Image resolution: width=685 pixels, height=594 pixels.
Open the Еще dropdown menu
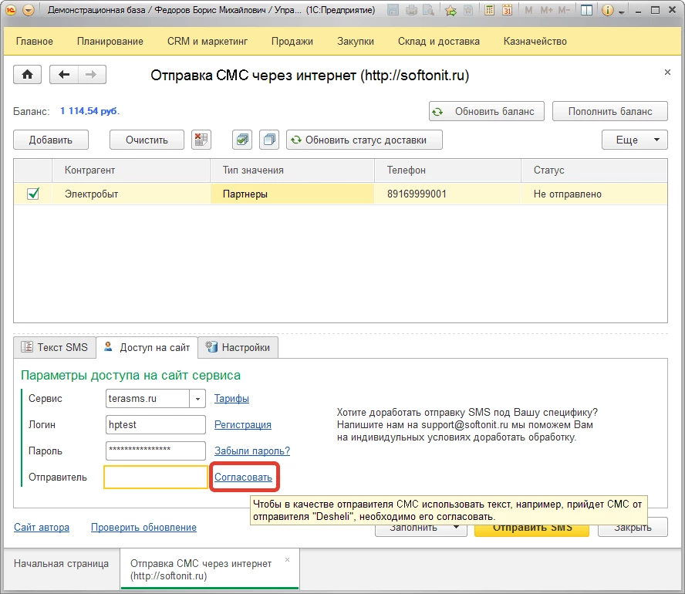tap(634, 140)
